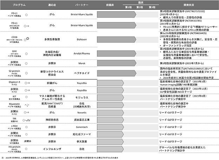Click the 旭化成ファーマ partner cell
Image resolution: width=219 pixels, height=160 pixels.
pos(82,134)
